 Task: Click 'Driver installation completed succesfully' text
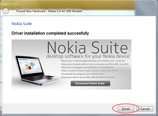click(x=50, y=33)
